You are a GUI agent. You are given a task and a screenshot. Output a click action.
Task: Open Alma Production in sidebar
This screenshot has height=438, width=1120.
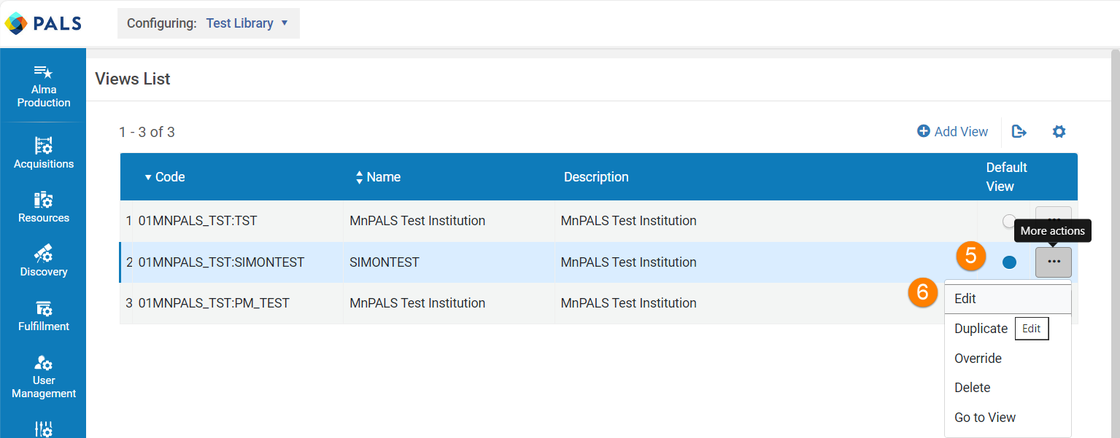(44, 87)
